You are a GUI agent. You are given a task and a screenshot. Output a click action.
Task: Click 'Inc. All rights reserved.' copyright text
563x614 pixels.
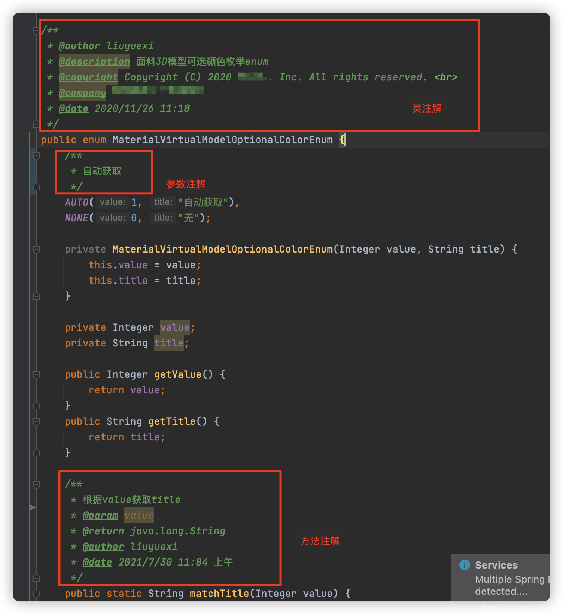point(353,77)
